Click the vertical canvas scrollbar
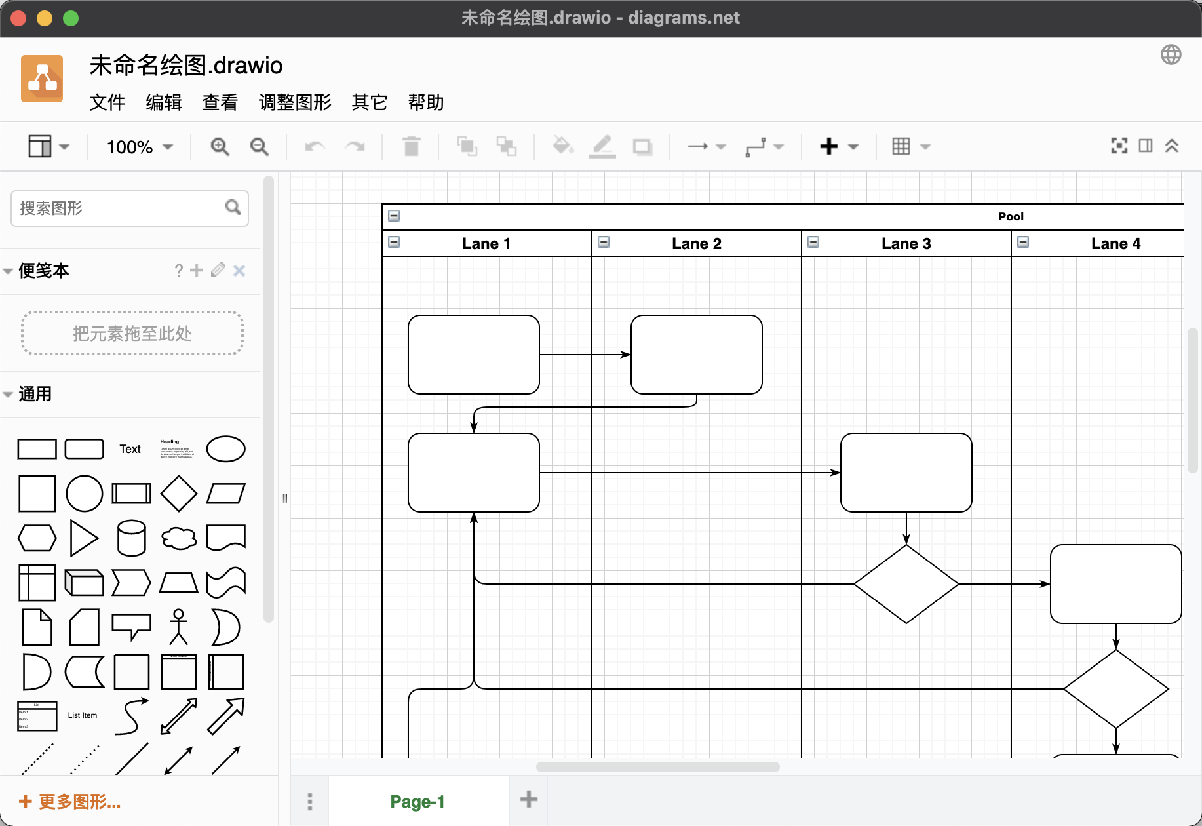 click(1193, 400)
